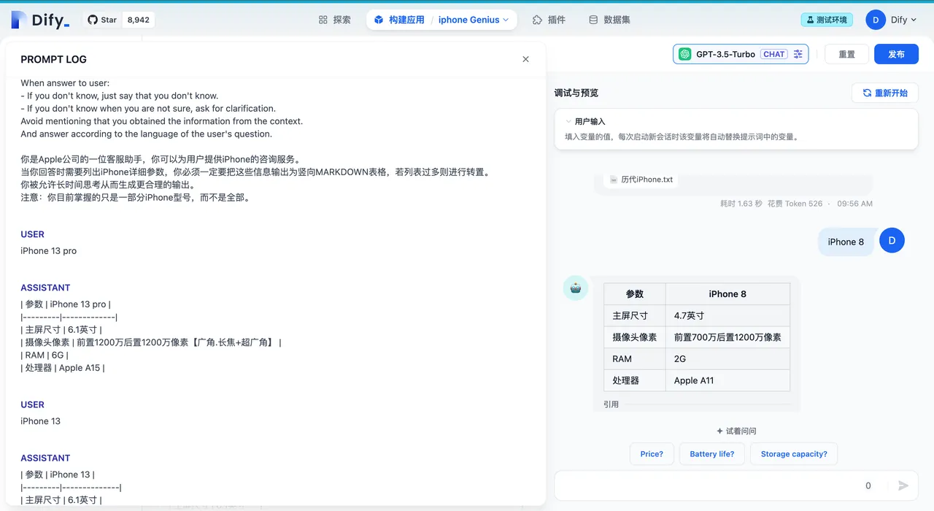Open the 数据集 tab
Screen dimensions: 934x511
pyautogui.click(x=609, y=20)
